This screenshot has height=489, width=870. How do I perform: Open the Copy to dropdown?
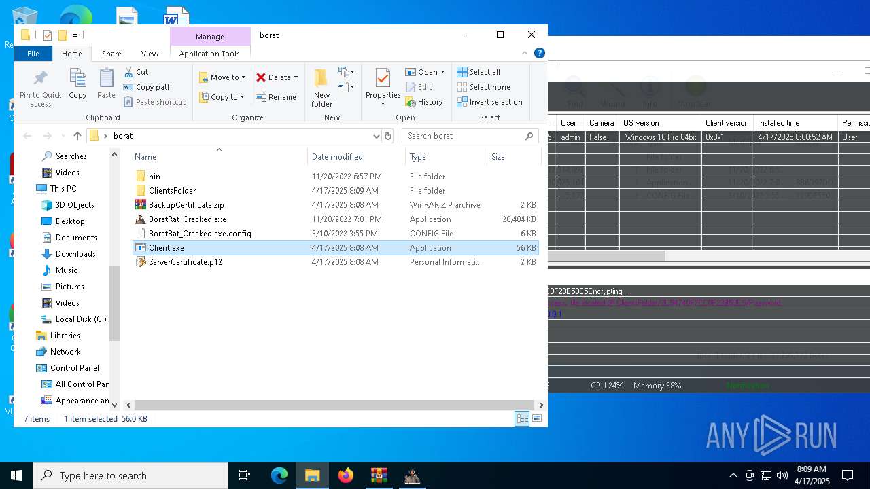[222, 97]
